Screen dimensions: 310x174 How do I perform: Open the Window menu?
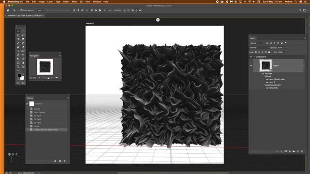[97, 1]
